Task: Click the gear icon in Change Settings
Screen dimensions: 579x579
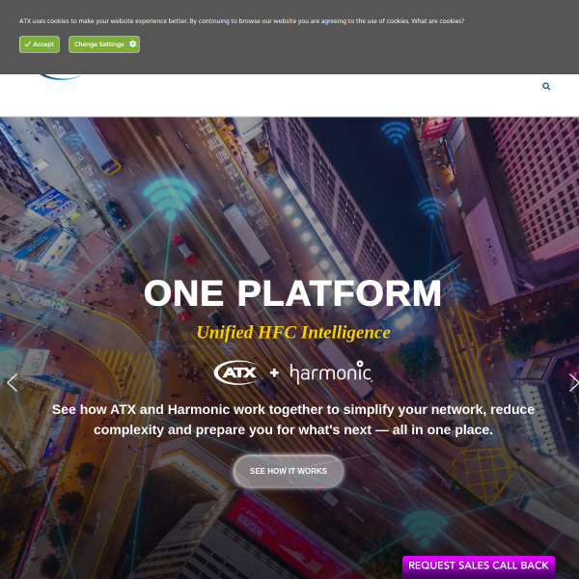Action: (x=132, y=44)
